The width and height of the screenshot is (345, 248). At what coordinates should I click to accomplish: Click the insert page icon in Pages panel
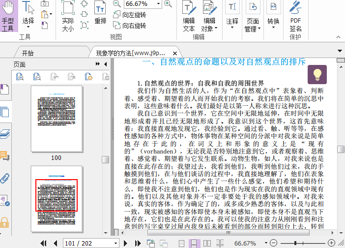pyautogui.click(x=88, y=77)
